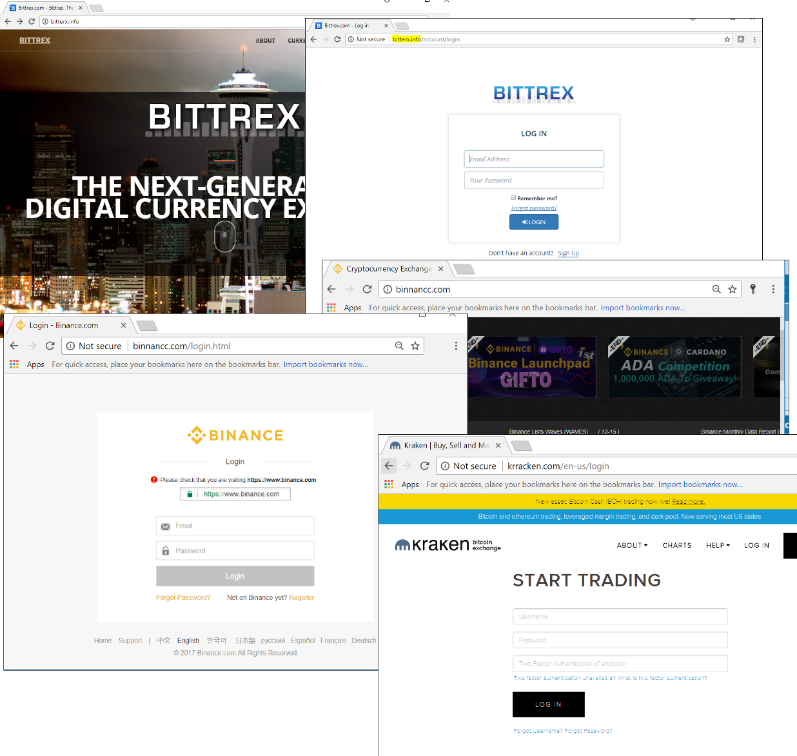Click the Binance 'Forgot Password?' link
This screenshot has height=756, width=797.
click(x=183, y=597)
